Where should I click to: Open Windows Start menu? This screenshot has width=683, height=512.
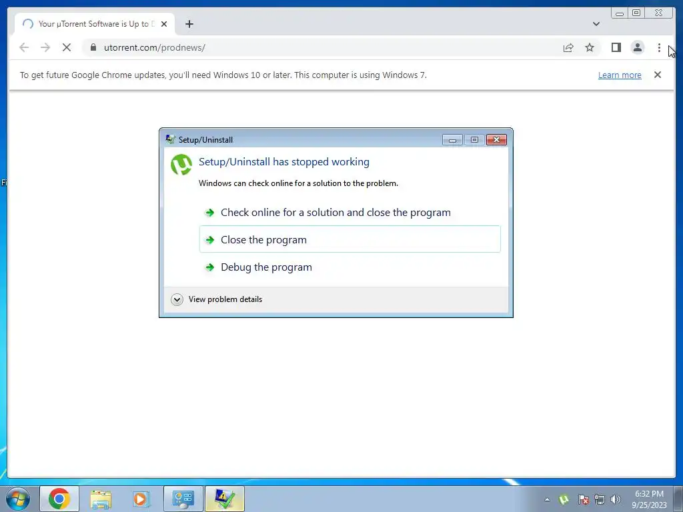pos(18,499)
